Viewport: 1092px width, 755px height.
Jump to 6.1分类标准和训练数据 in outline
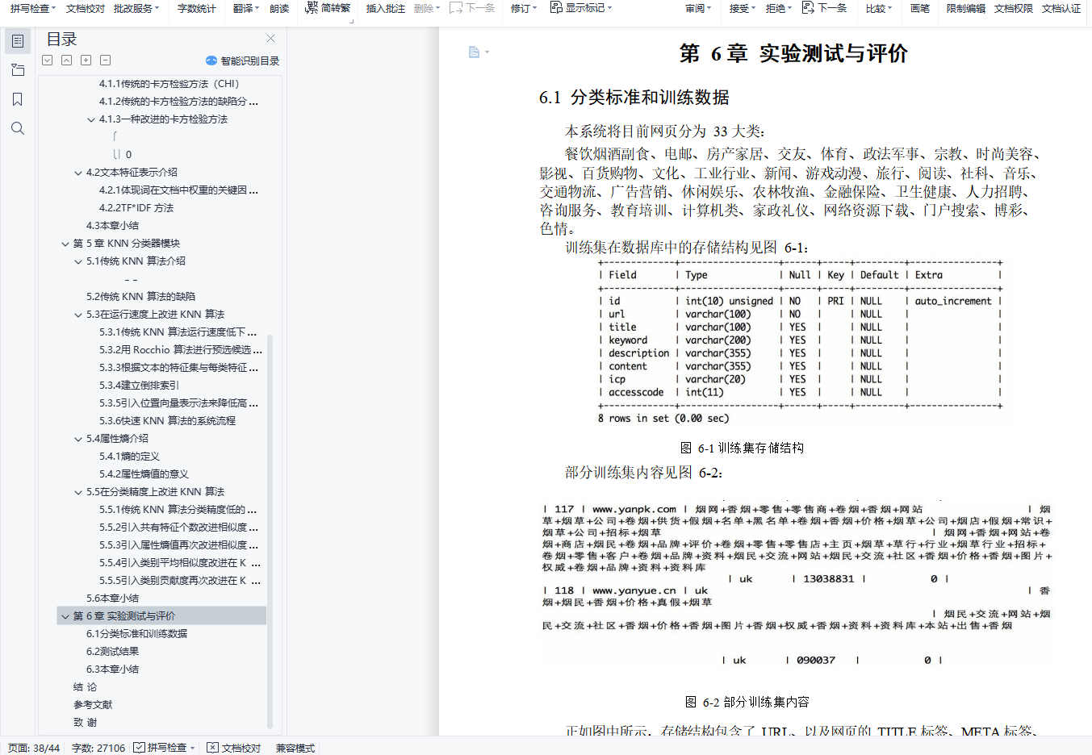137,634
